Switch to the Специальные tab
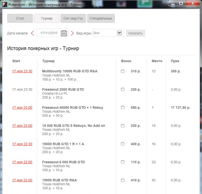This screenshot has height=194, width=202. point(101,18)
